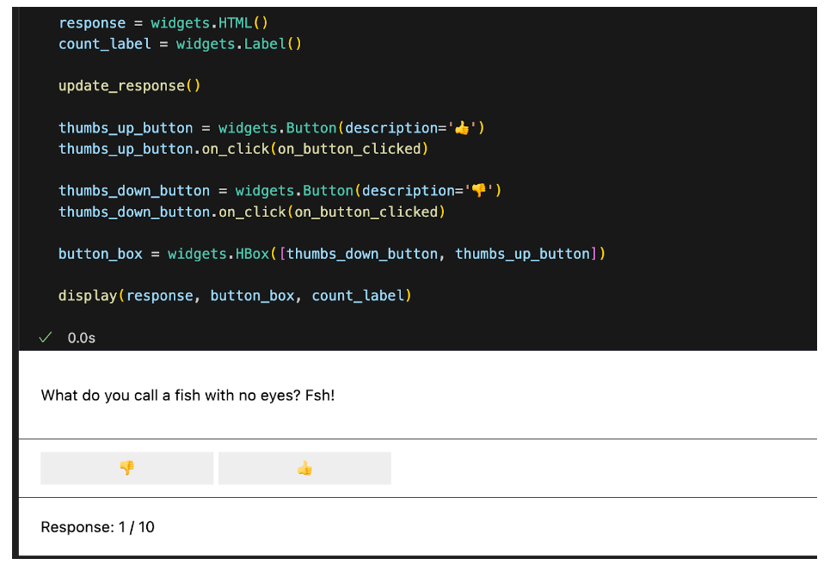This screenshot has height=577, width=830.
Task: Click thumbs_down_button inside HBox list
Action: coord(362,254)
